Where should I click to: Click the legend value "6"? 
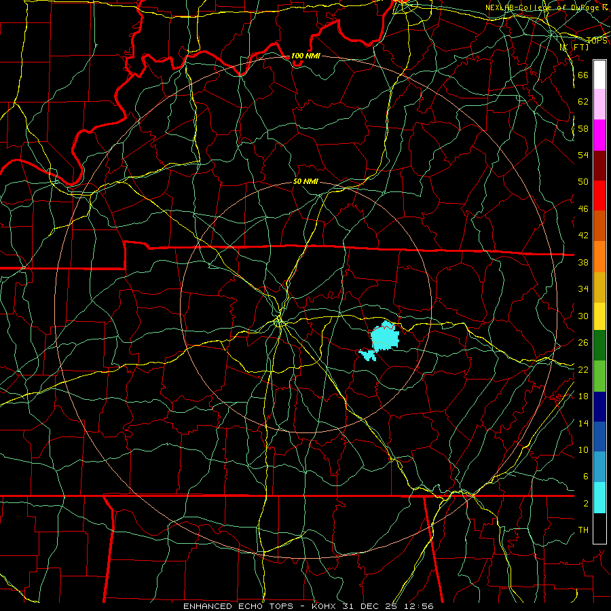(585, 477)
